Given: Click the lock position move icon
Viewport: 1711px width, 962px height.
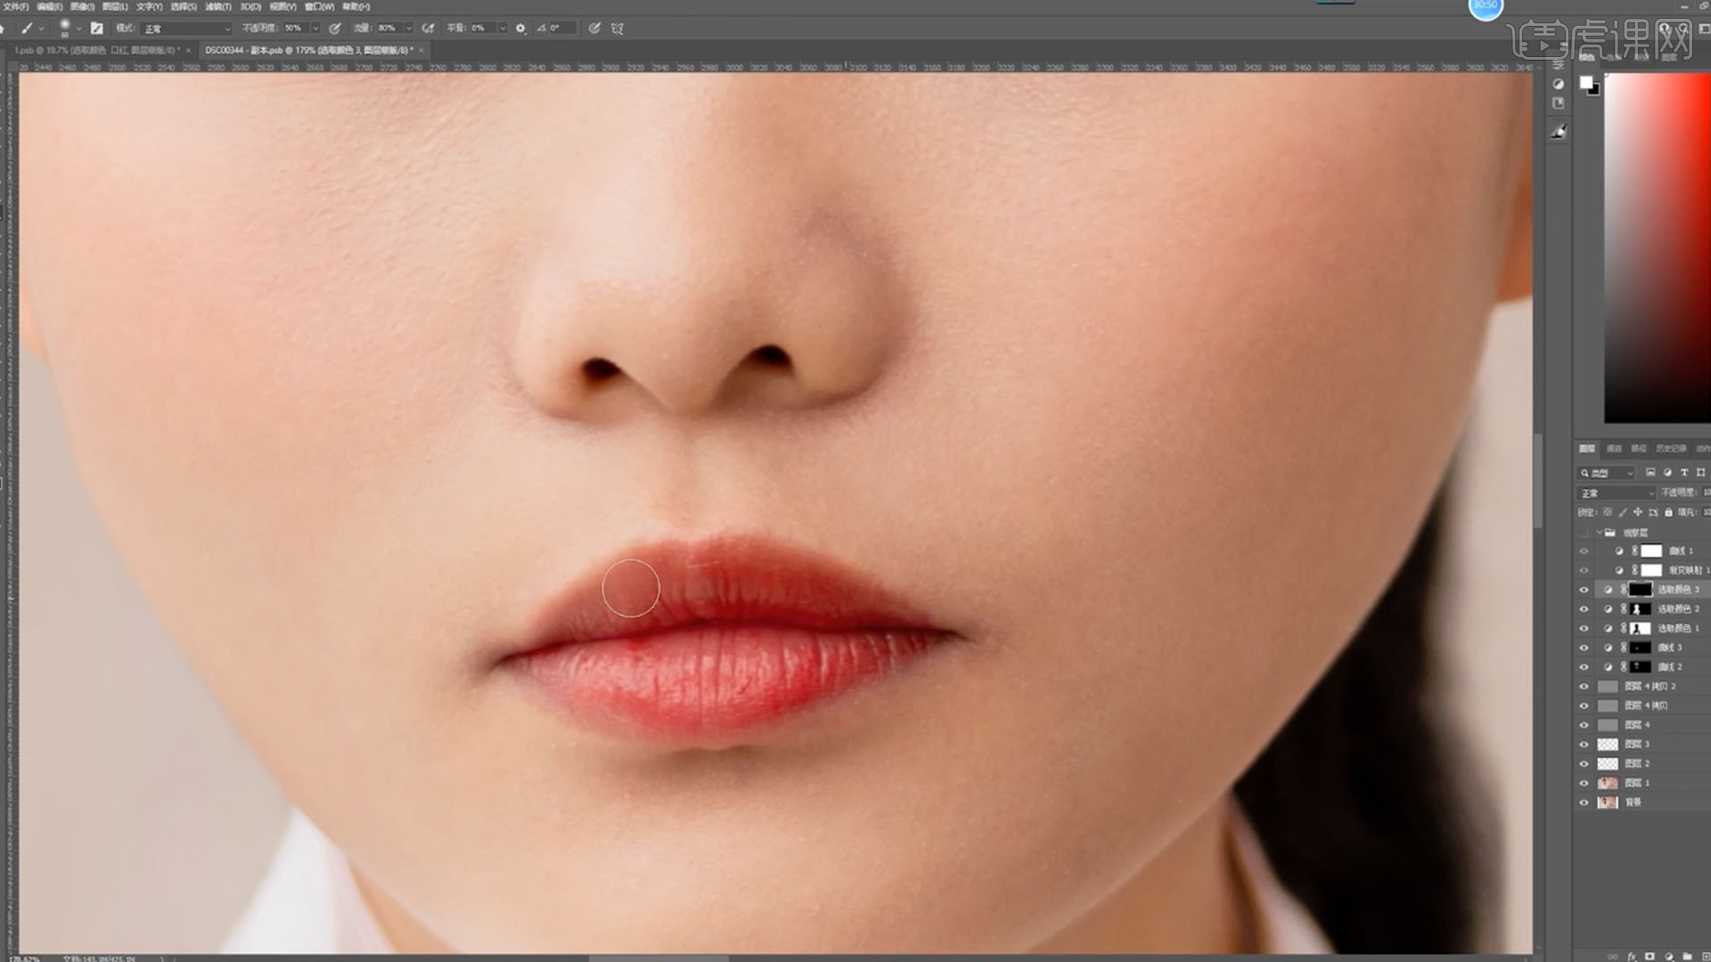Looking at the screenshot, I should pyautogui.click(x=1638, y=512).
